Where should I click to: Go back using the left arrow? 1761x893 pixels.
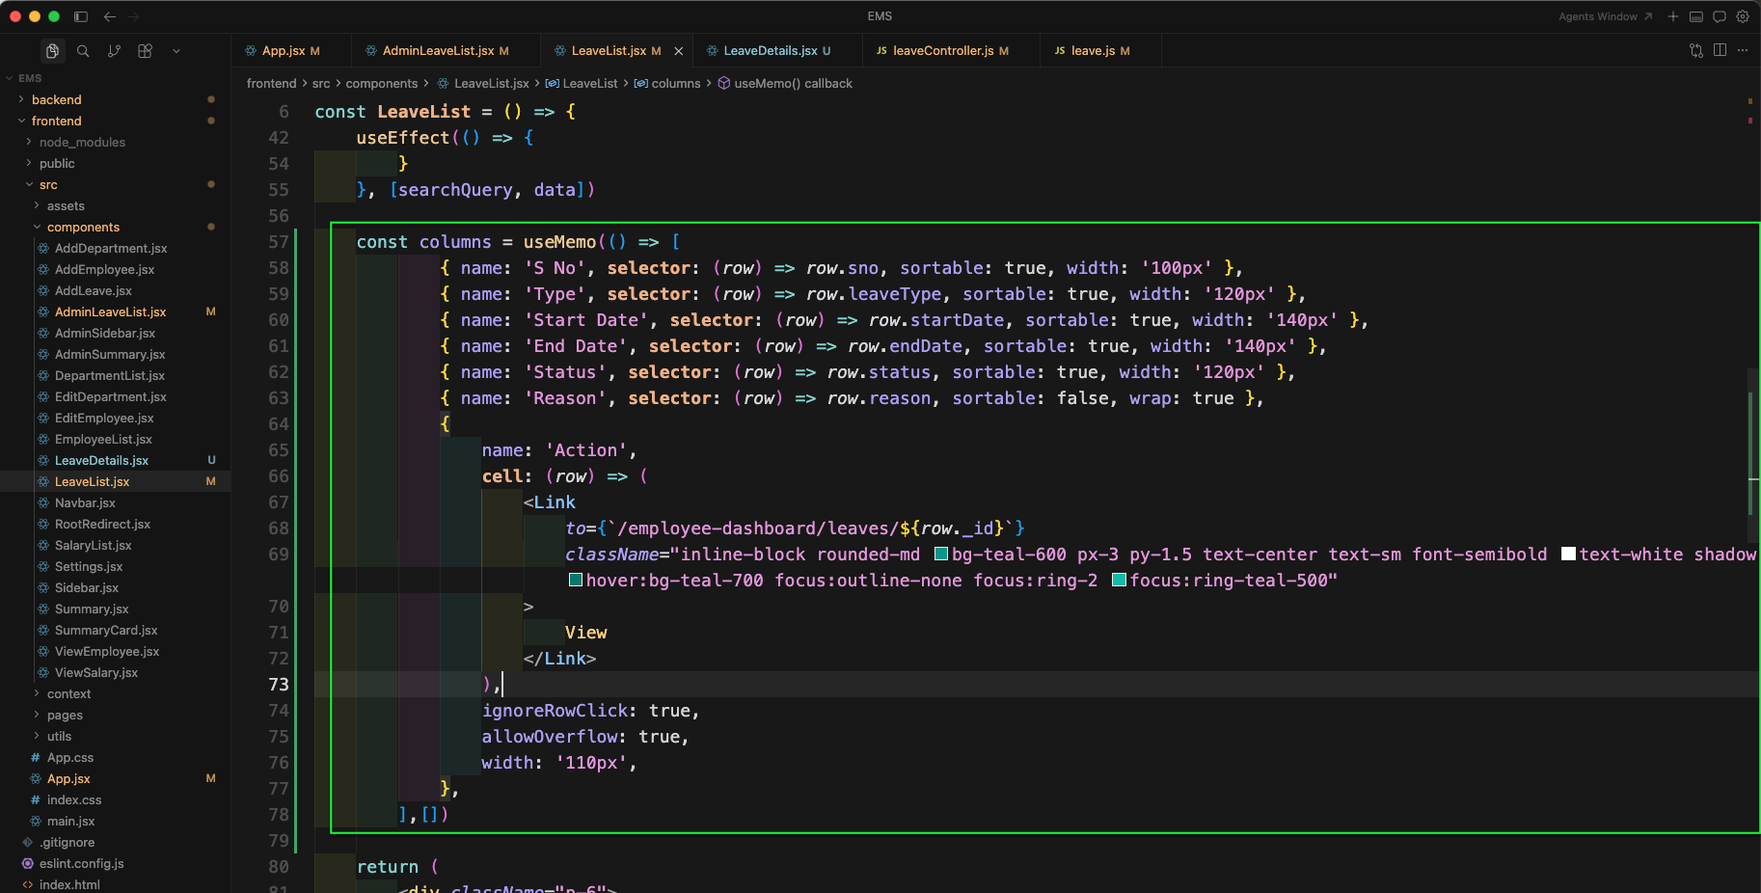pyautogui.click(x=110, y=16)
